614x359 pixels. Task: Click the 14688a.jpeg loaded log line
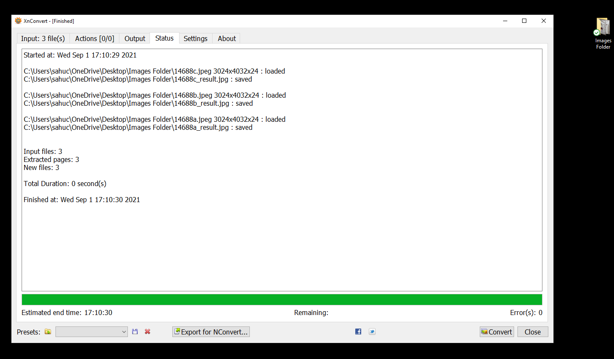point(155,119)
